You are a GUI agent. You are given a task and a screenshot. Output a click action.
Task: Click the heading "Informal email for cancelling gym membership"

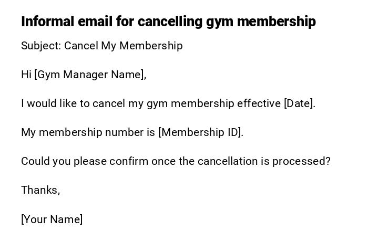pyautogui.click(x=168, y=22)
